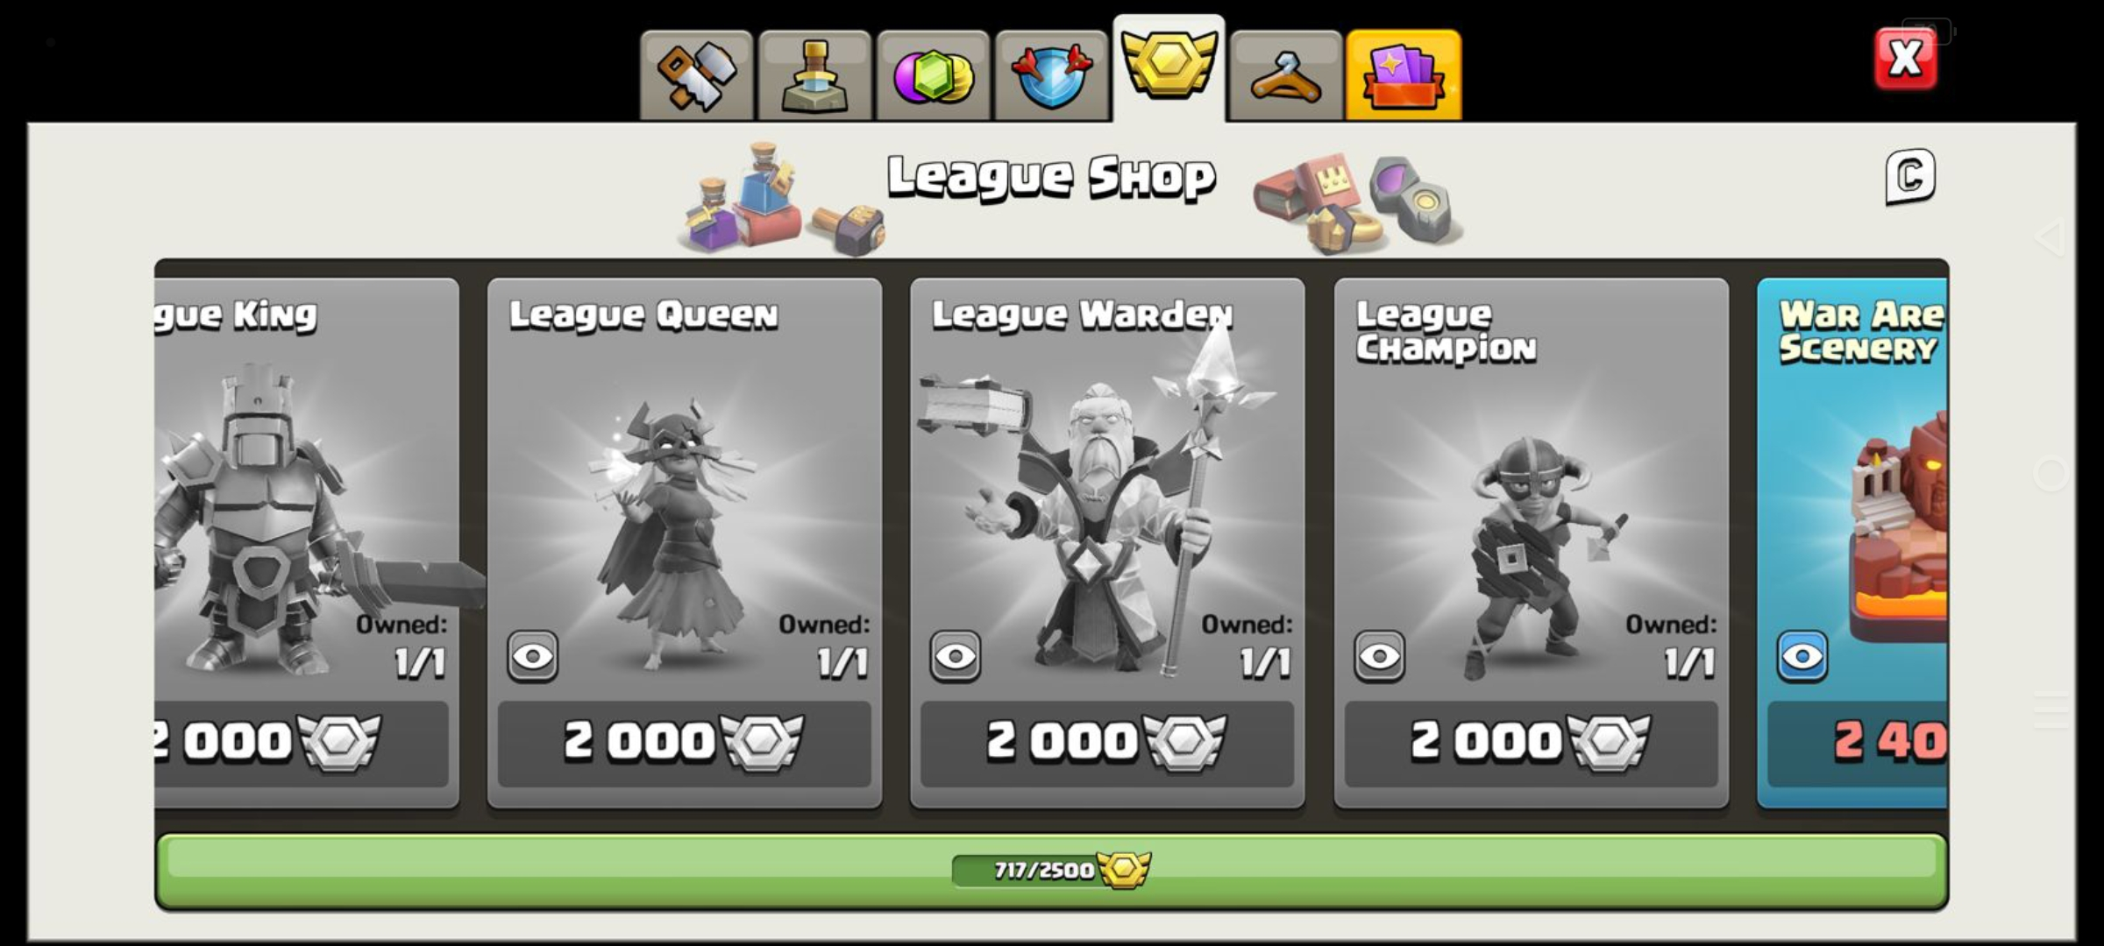2104x946 pixels.
Task: Preview League Queen skin with eye icon
Action: tap(532, 656)
